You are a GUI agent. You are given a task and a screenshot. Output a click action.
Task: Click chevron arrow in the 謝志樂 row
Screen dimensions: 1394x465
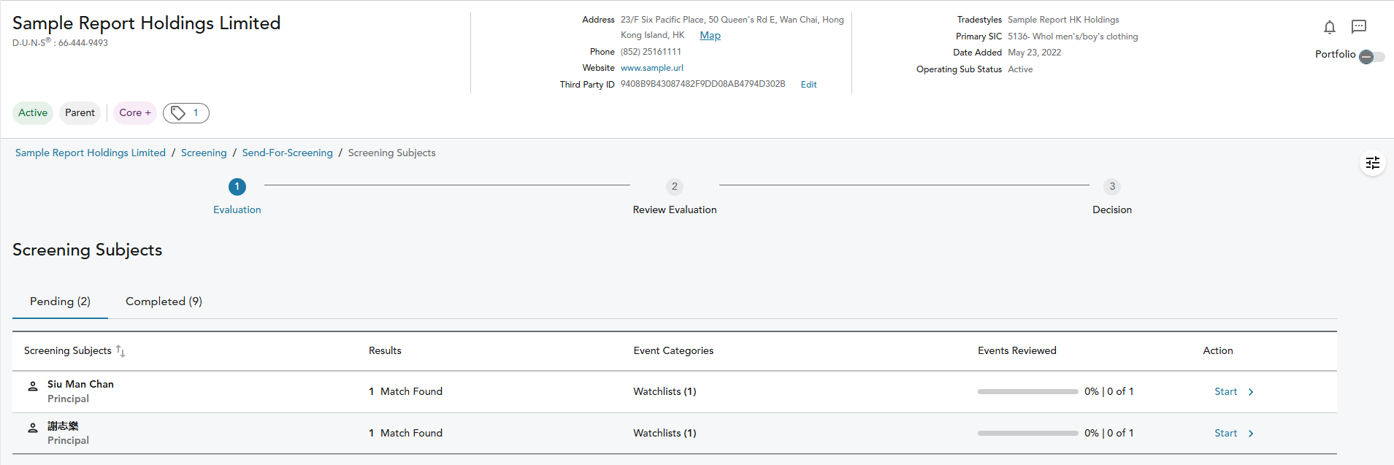(x=1251, y=434)
